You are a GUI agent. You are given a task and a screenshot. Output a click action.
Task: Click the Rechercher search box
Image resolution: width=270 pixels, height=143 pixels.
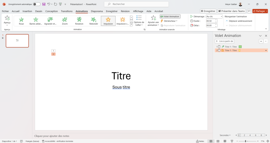click(136, 4)
